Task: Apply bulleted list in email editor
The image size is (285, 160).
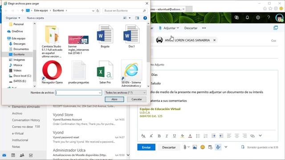Action: pos(198,136)
